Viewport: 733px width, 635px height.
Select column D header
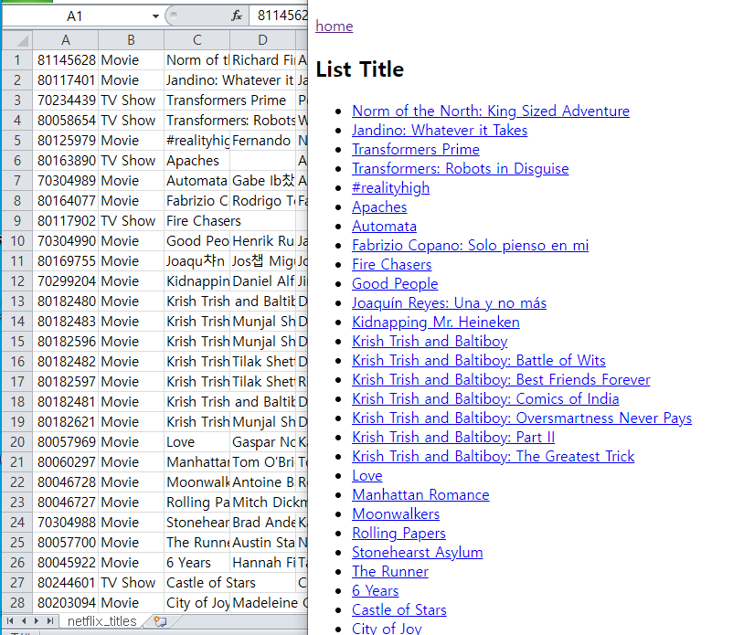[x=262, y=40]
